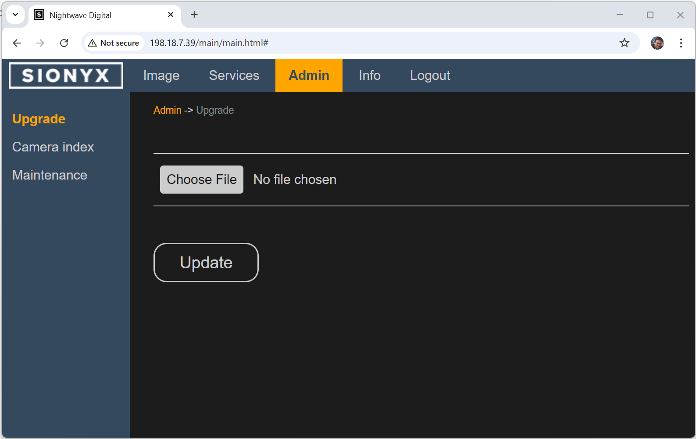
Task: Close the Nightwave Digital tab
Action: click(171, 15)
